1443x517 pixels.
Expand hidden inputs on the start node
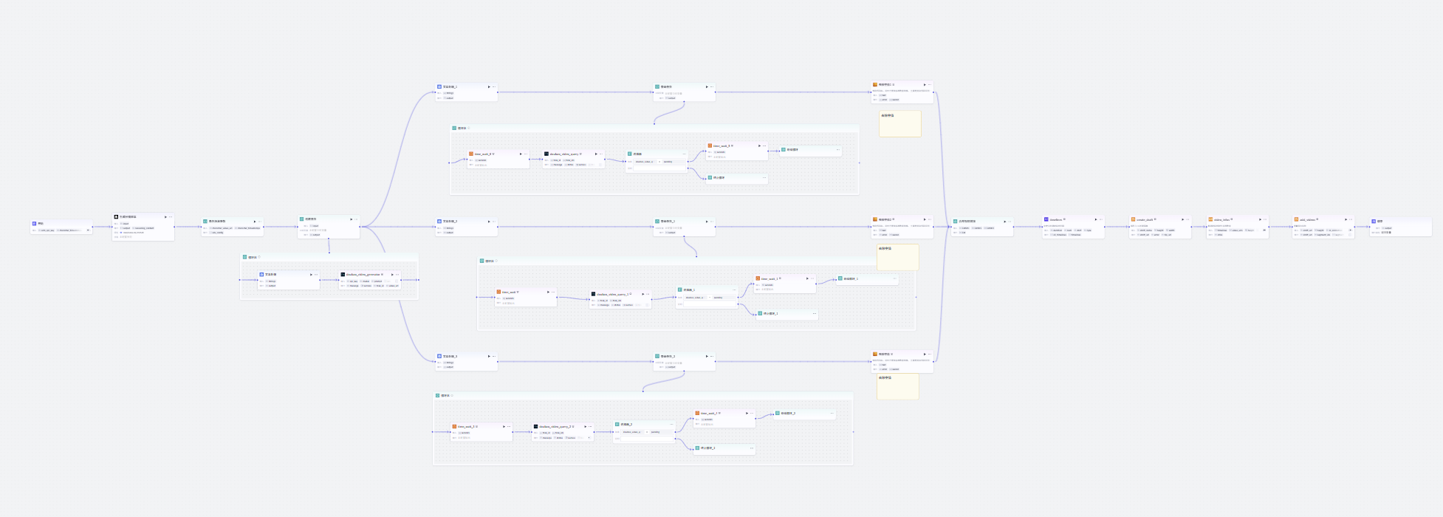coord(88,230)
